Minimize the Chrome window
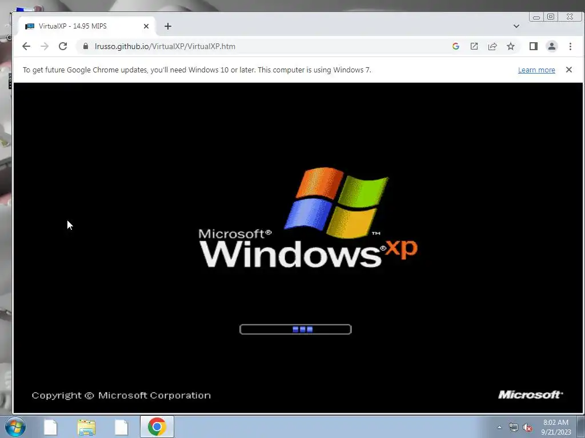The image size is (585, 438). 536,17
